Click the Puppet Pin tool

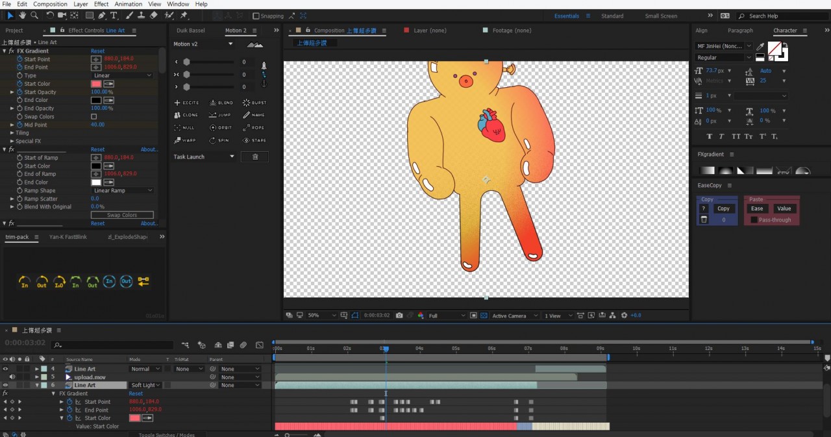(184, 15)
